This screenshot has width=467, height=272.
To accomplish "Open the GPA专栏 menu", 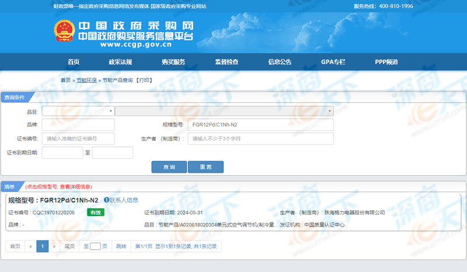I will tap(333, 62).
